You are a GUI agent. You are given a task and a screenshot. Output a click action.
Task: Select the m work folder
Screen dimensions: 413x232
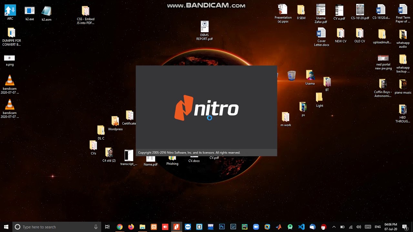(x=286, y=119)
